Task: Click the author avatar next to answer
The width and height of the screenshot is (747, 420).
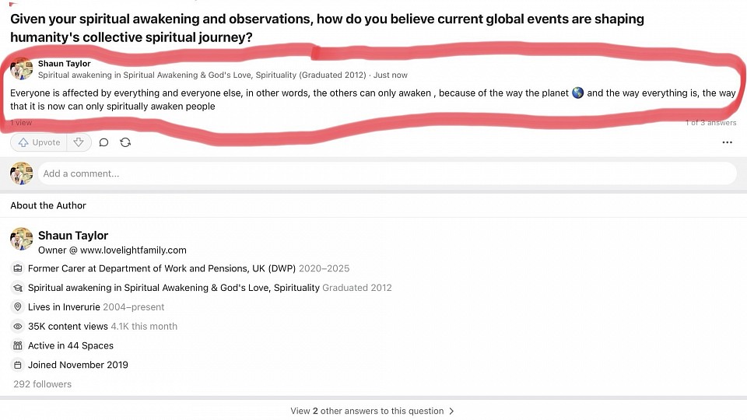Action: coord(21,68)
